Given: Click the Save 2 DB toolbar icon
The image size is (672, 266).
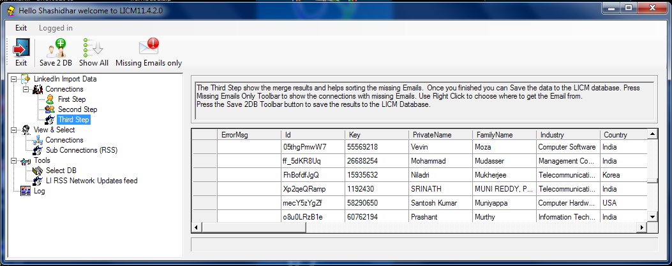Looking at the screenshot, I should (56, 48).
